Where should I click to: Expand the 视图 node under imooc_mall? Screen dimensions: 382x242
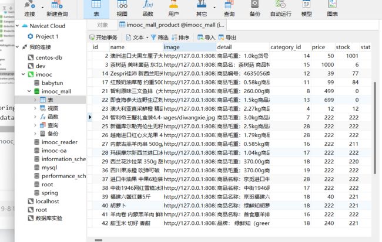pyautogui.click(x=35, y=108)
